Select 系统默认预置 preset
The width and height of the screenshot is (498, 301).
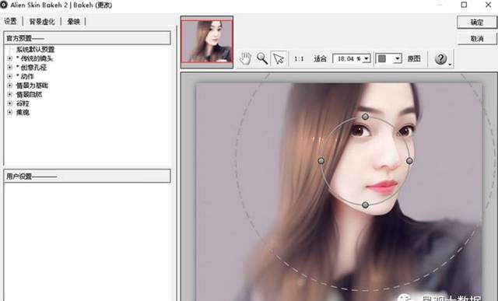pyautogui.click(x=35, y=50)
